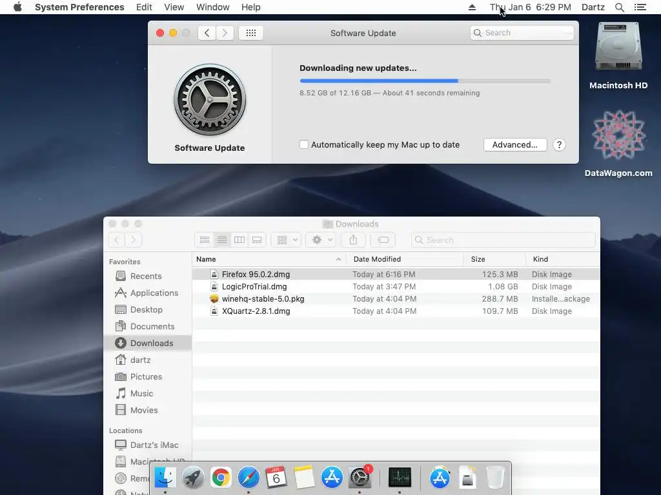
Task: Open the Finder group-by dropdown
Action: click(x=286, y=240)
